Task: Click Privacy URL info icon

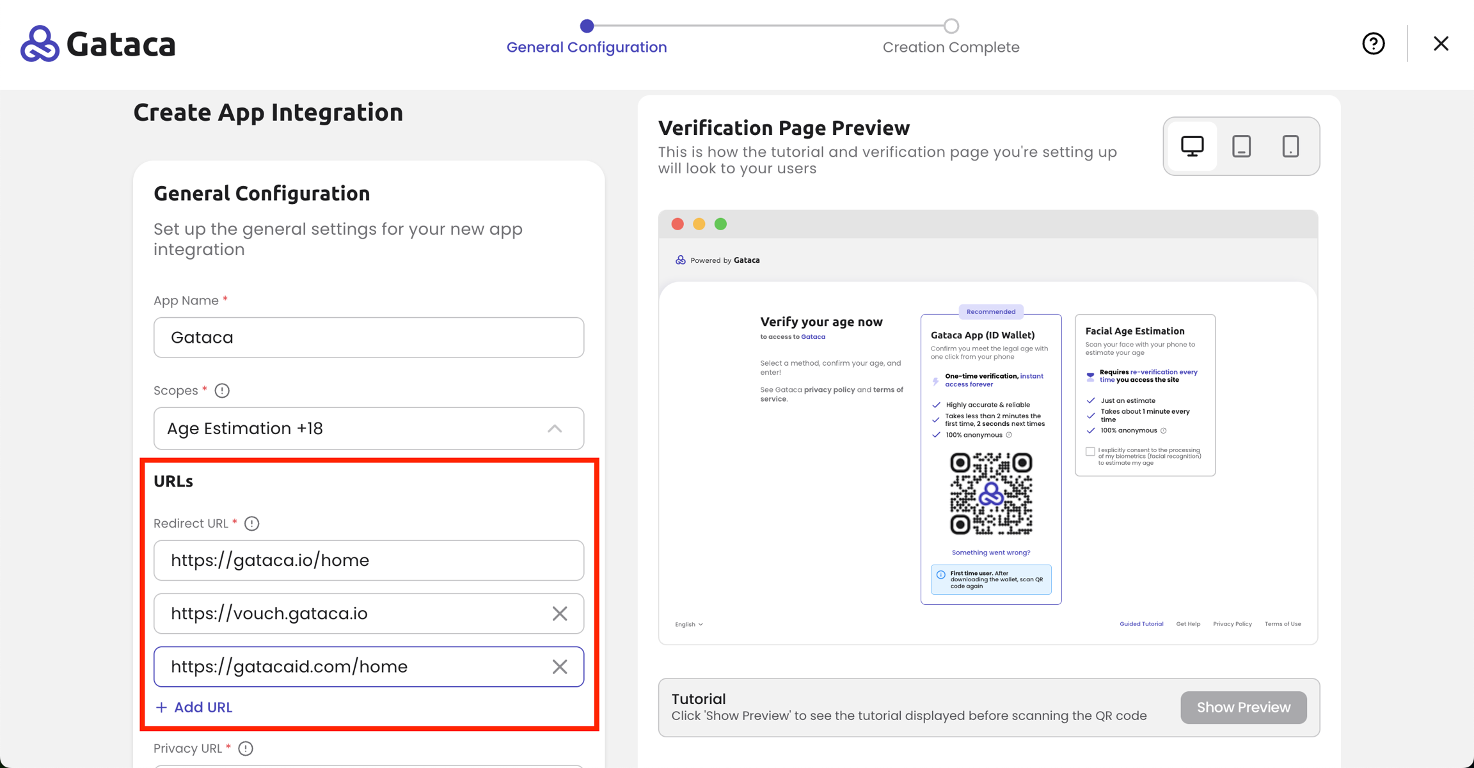Action: pyautogui.click(x=246, y=748)
